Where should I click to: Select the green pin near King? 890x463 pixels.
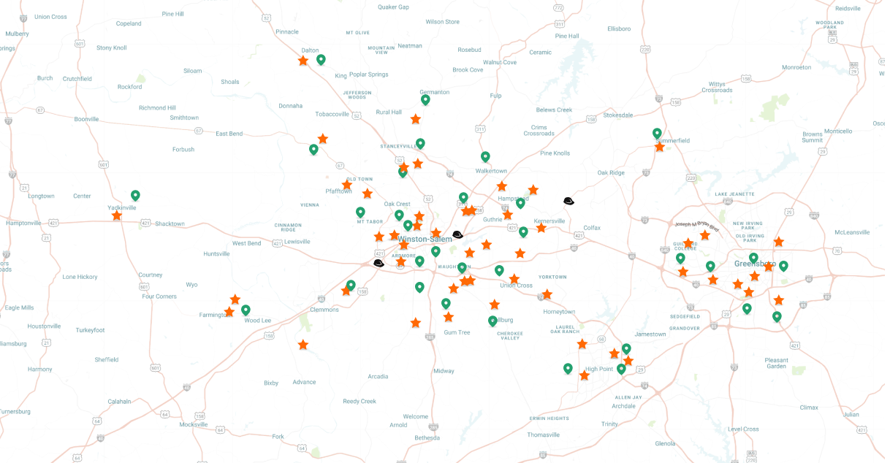pos(321,59)
